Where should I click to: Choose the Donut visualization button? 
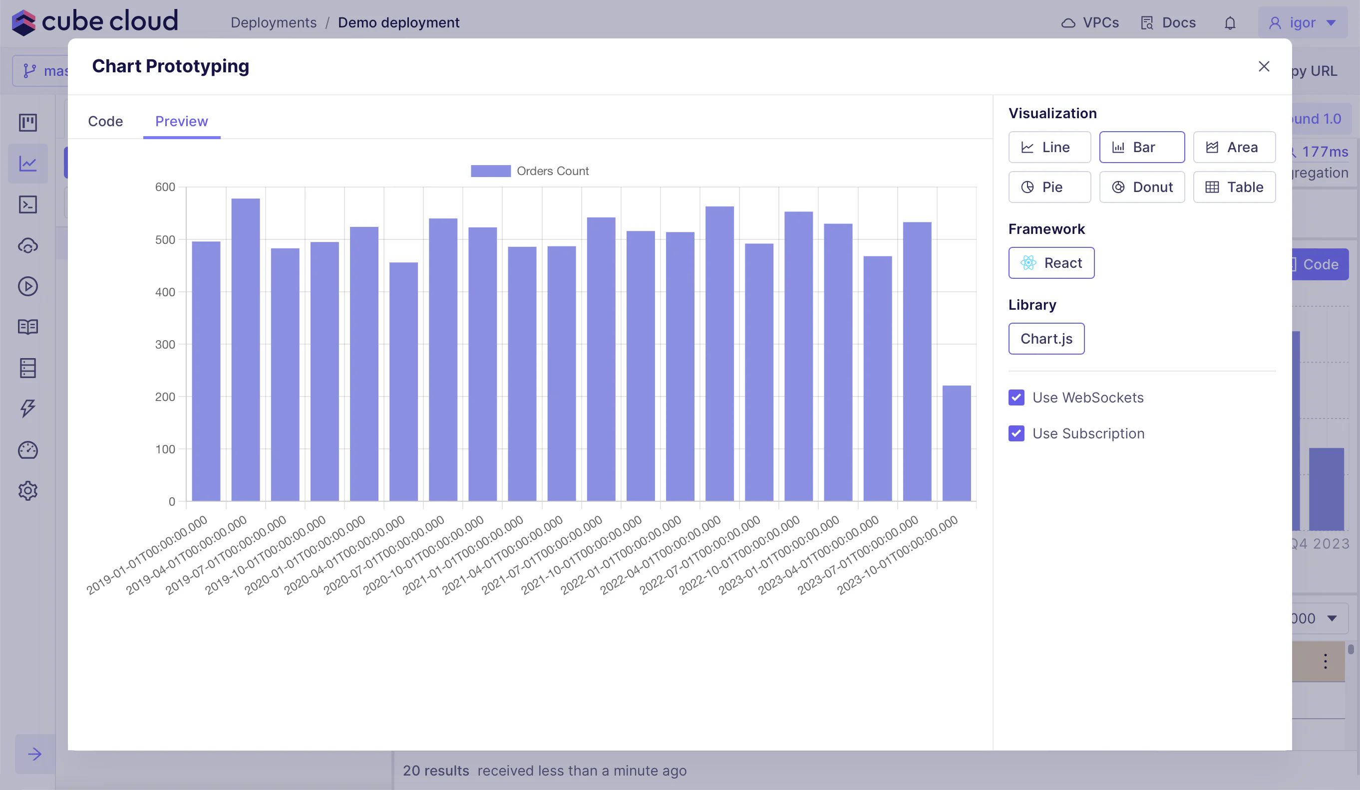[1141, 187]
